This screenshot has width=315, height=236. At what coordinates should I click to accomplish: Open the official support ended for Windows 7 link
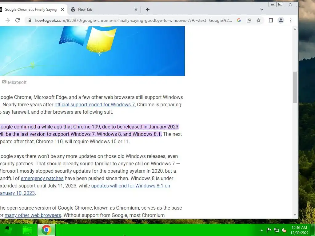click(95, 104)
